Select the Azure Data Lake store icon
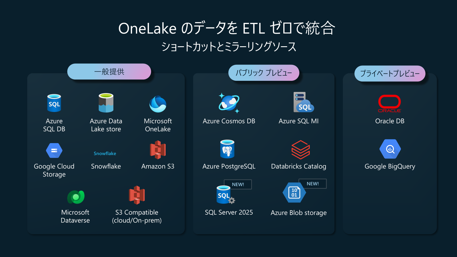This screenshot has width=457, height=257. click(x=106, y=103)
